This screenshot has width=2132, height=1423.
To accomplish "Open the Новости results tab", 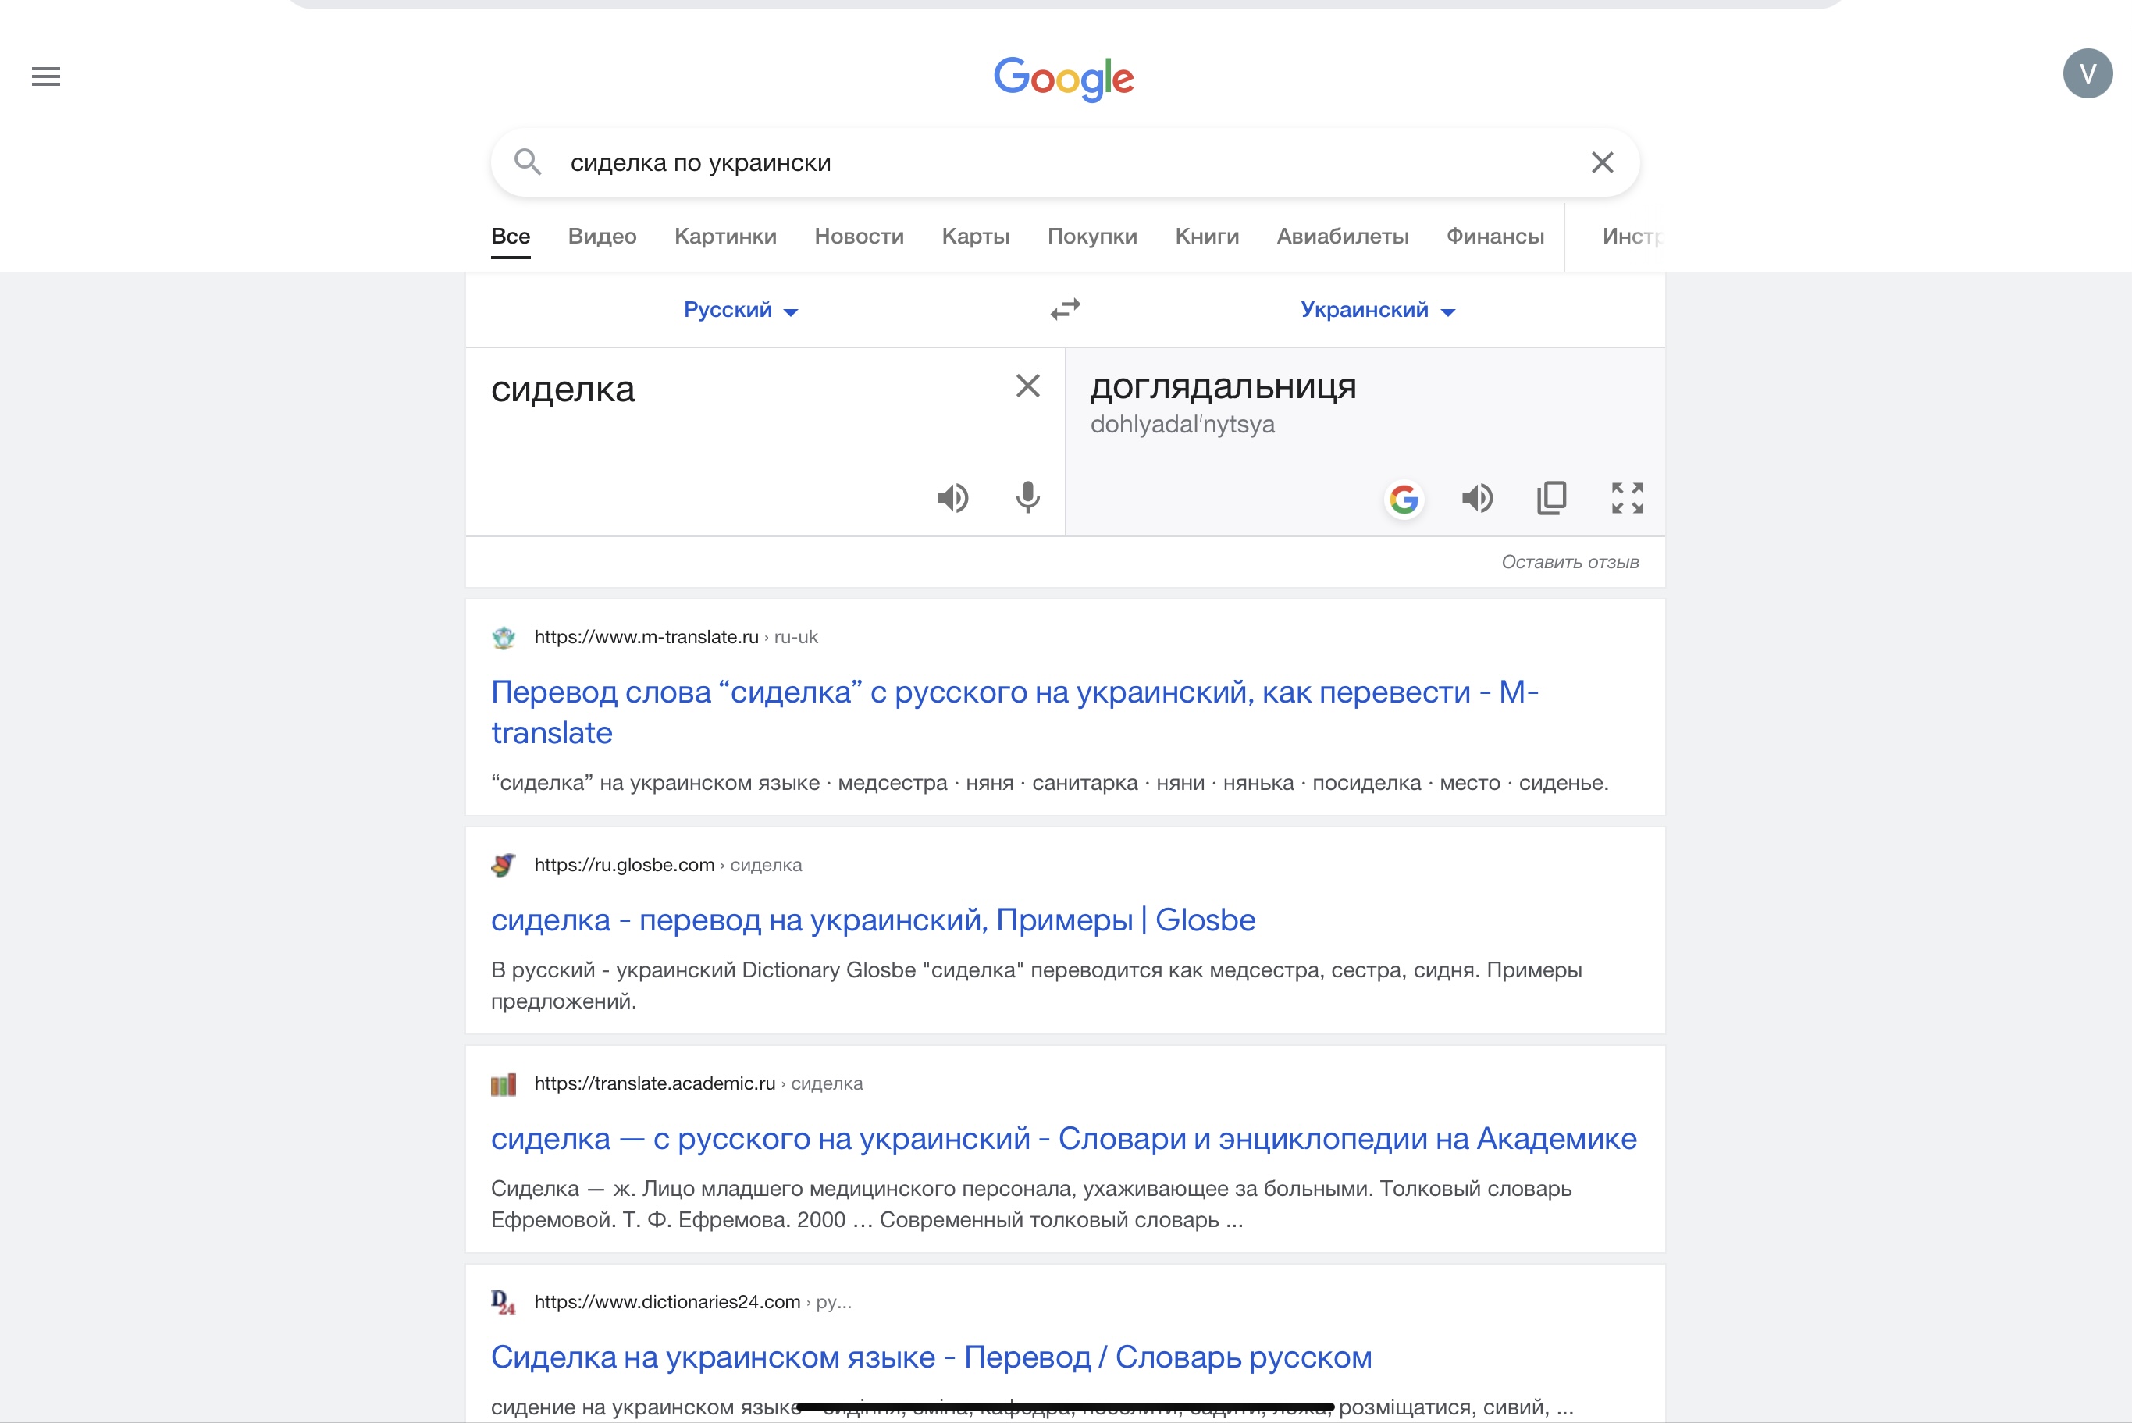I will pos(859,236).
